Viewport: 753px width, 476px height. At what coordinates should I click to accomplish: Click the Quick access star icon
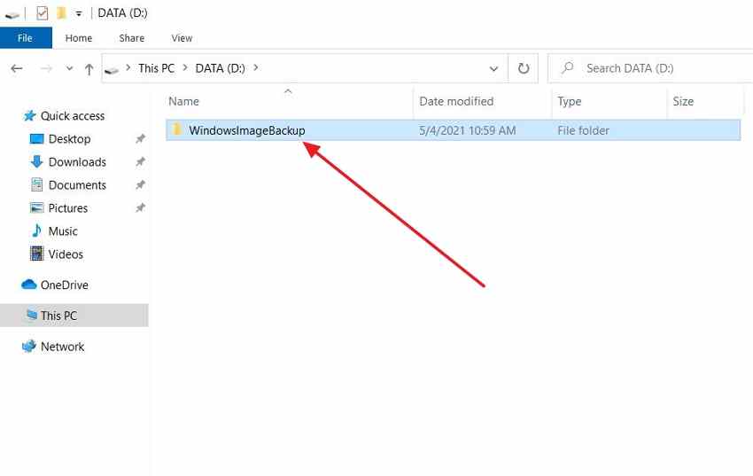30,116
